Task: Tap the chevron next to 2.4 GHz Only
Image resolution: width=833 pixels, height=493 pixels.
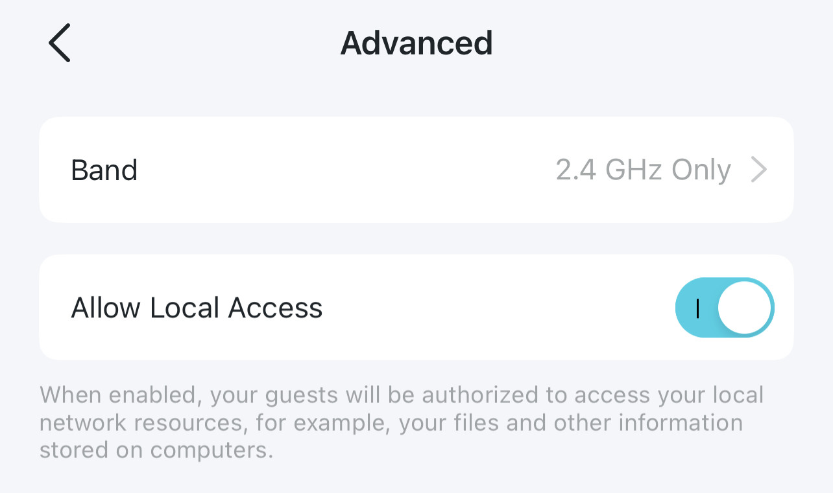Action: 759,170
